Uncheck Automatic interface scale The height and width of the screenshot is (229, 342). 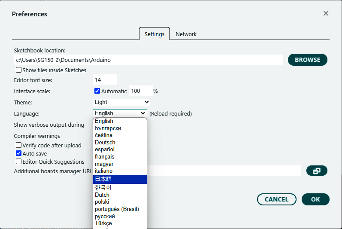(x=97, y=91)
